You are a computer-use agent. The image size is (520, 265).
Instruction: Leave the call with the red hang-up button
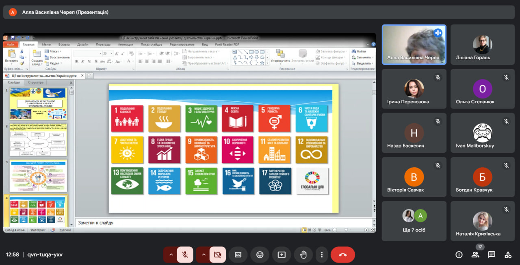pyautogui.click(x=342, y=255)
